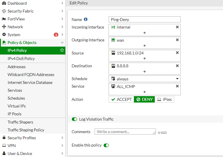Expand the Dashboard menu chevron
The image size is (223, 157).
[62, 3]
